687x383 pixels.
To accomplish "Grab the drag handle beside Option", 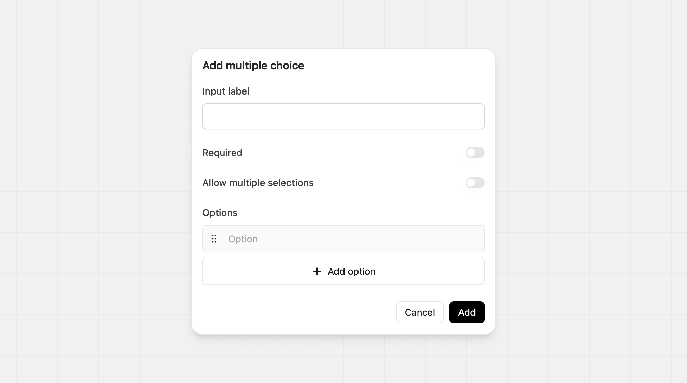I will [214, 239].
